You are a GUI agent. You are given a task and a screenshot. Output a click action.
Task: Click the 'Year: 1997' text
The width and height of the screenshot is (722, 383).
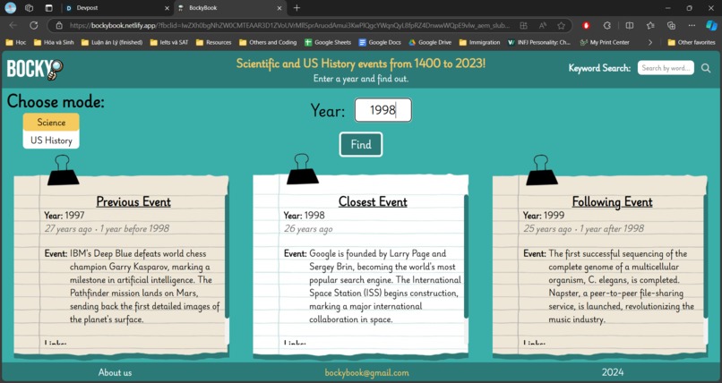64,215
